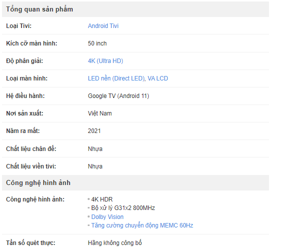Viewport: 283px width, 251px height.
Task: Click the Công nghệ hình ảnh row label
Action: 35,199
